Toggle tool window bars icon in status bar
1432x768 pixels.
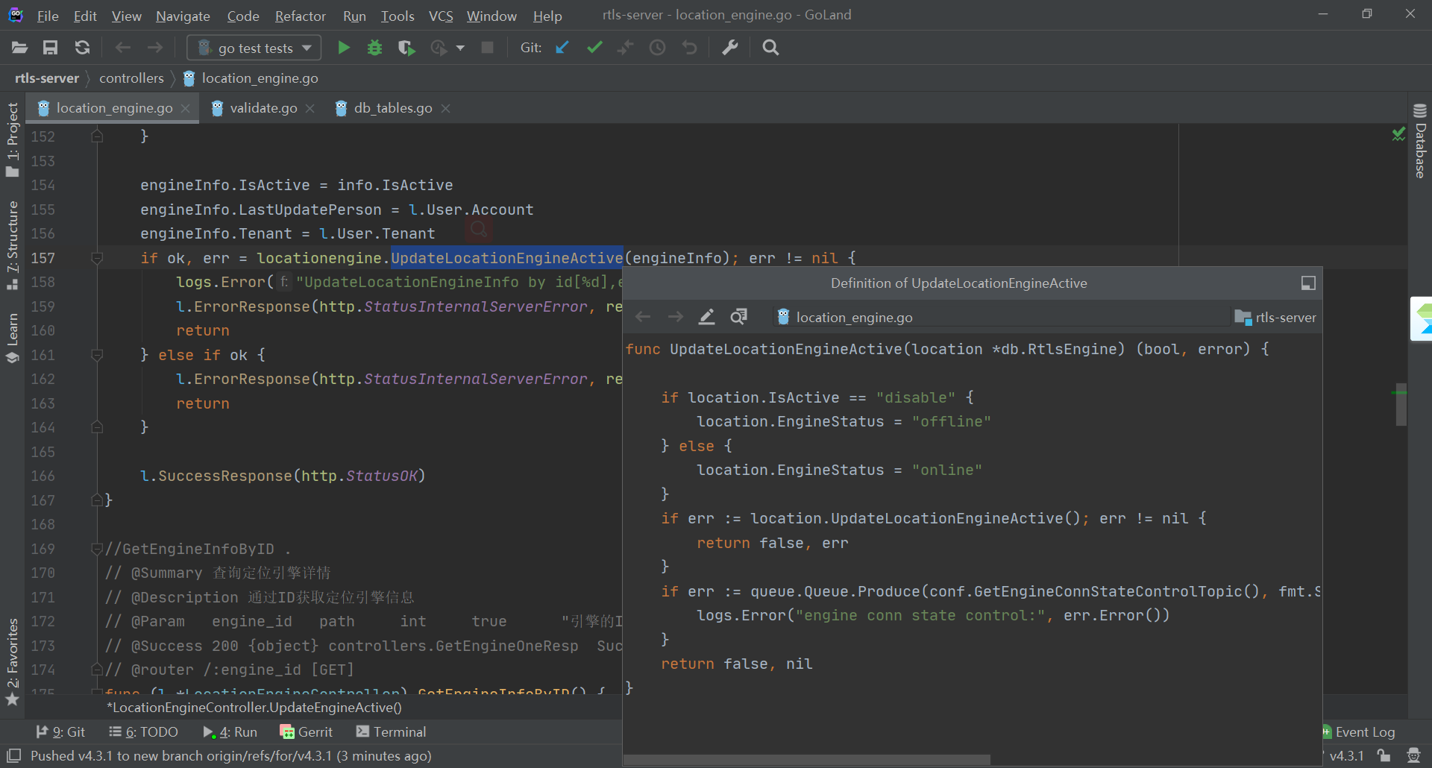tap(13, 756)
